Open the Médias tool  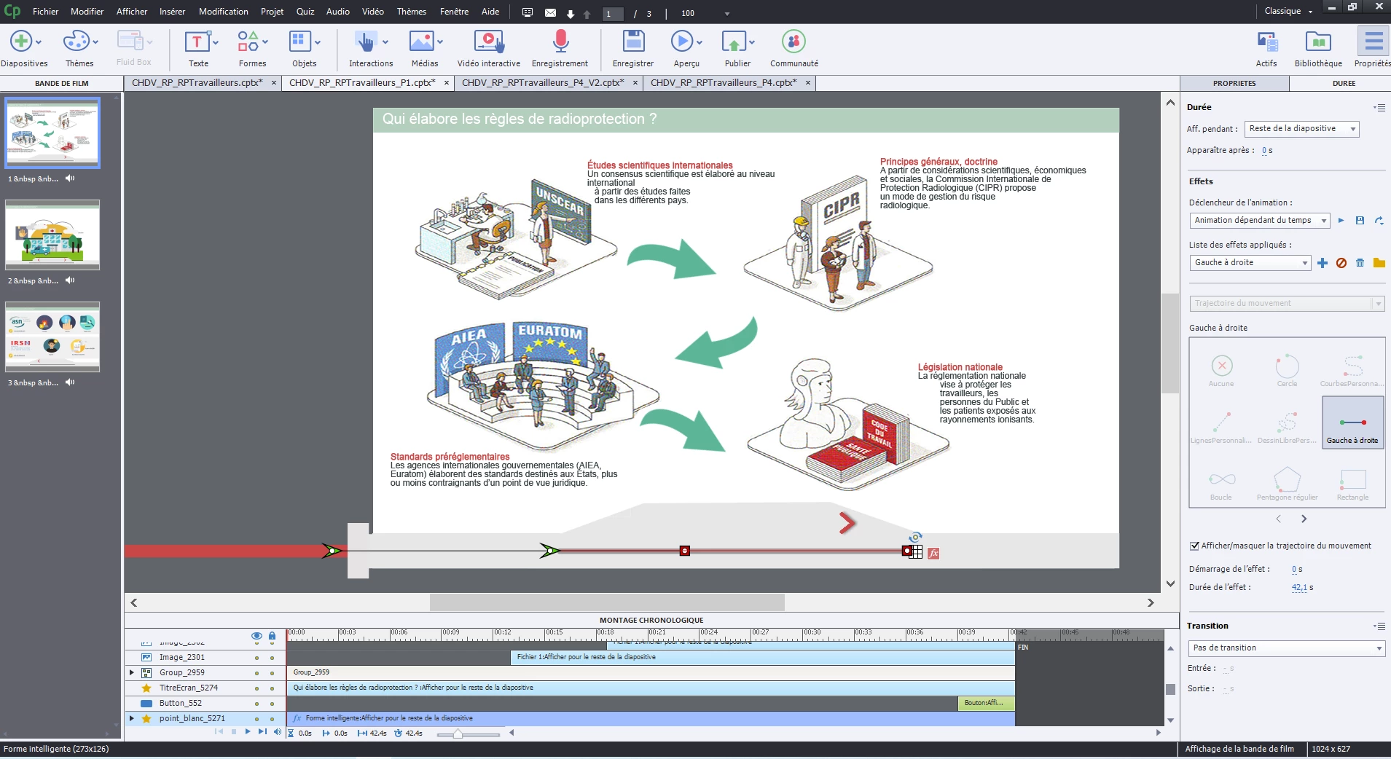425,48
